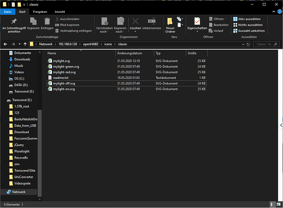The height and width of the screenshot is (208, 283).
Task: Click Auswahl umkehren selection toggle
Action: (x=249, y=31)
